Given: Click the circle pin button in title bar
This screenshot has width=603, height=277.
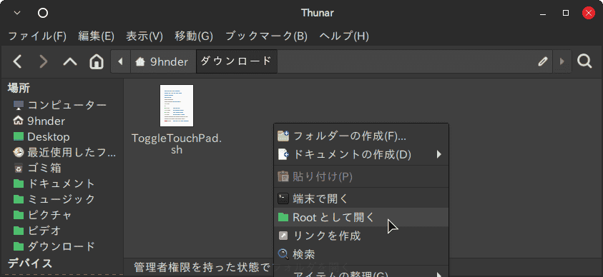Looking at the screenshot, I should (43, 13).
